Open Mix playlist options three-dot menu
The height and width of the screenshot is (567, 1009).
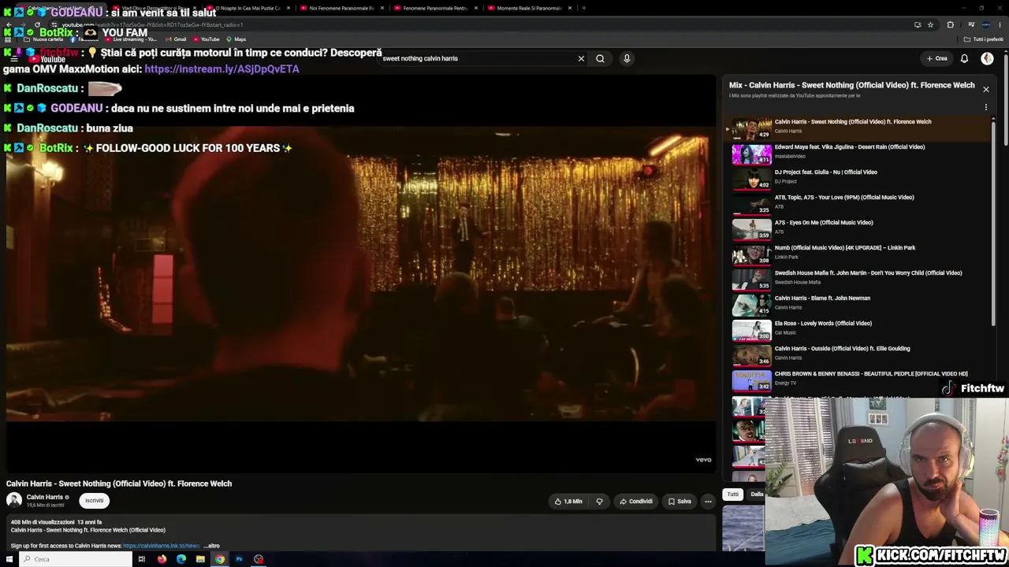[985, 107]
